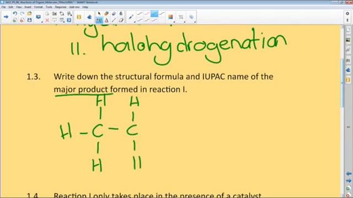Go to previous page in sidebar
This screenshot has width=353, height=198.
(349, 174)
